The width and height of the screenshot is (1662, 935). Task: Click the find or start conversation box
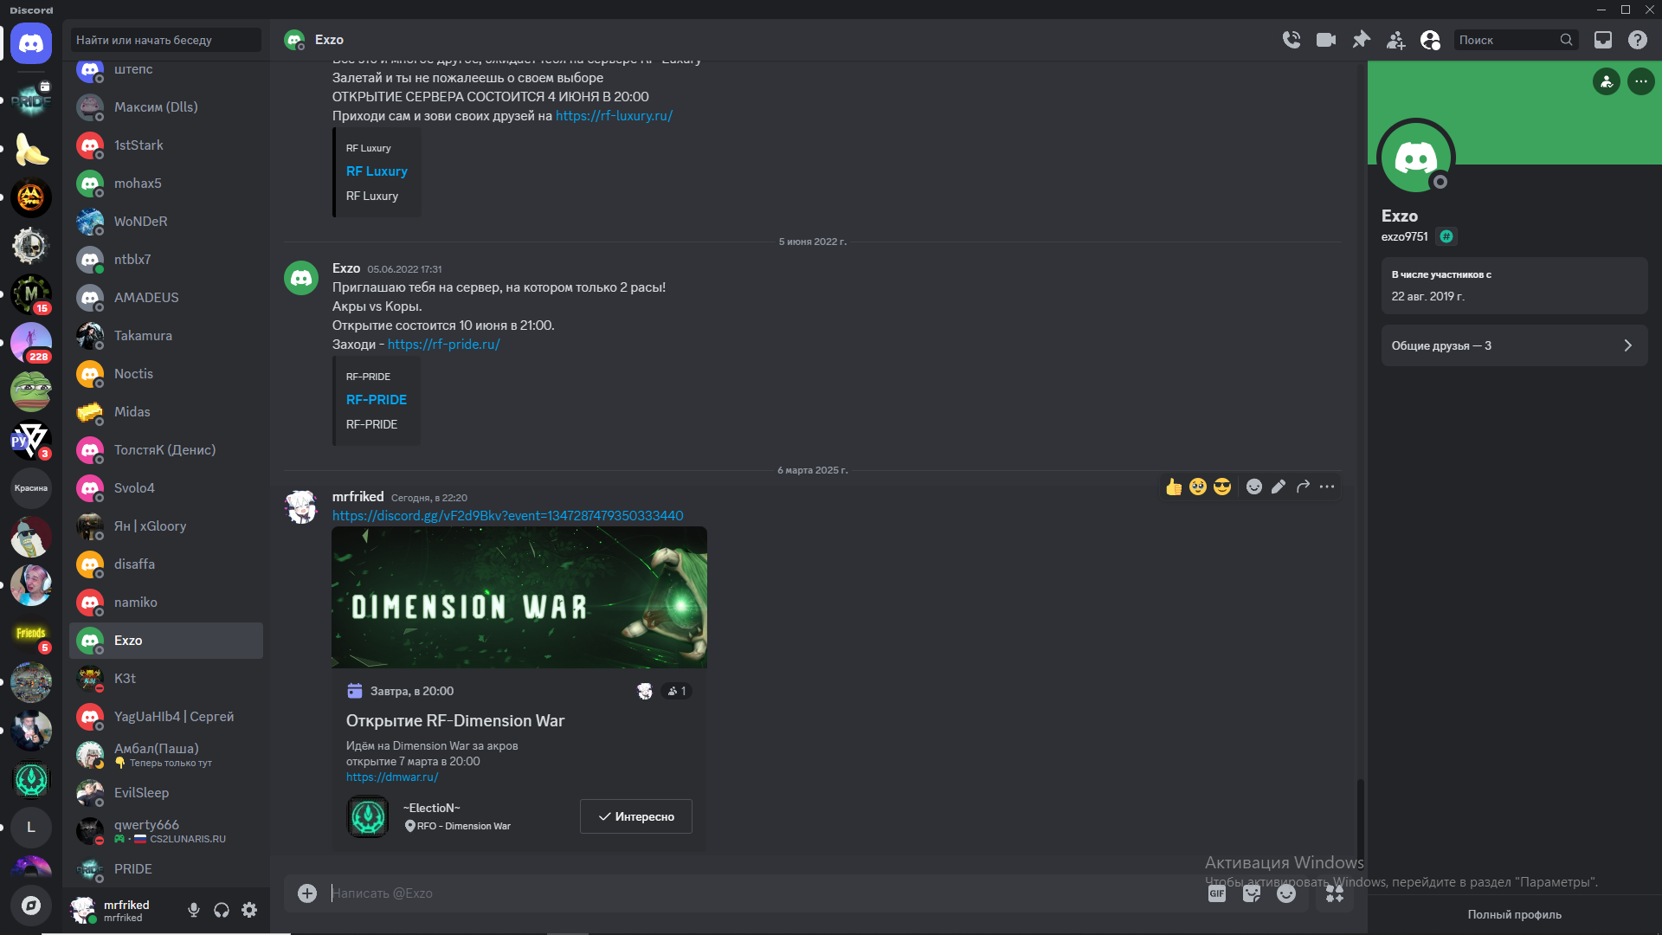point(166,40)
